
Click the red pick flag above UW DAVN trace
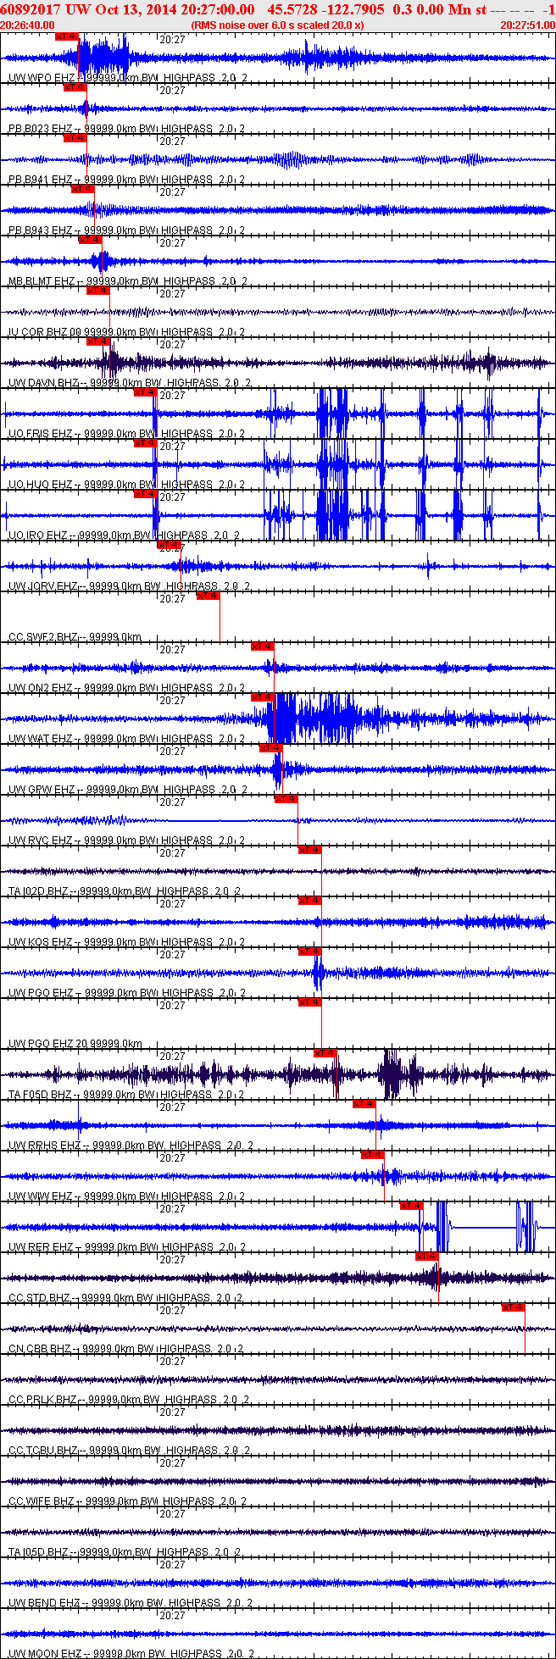(x=98, y=341)
